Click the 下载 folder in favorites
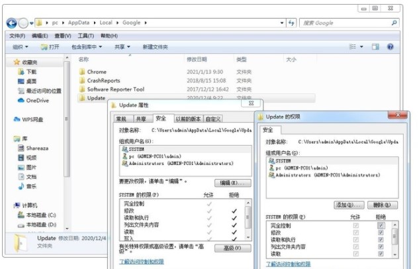 (x=30, y=72)
